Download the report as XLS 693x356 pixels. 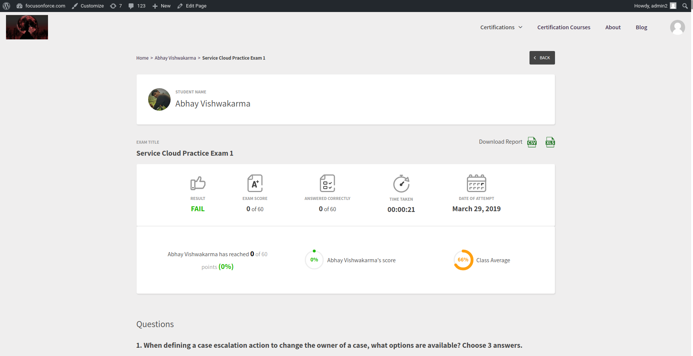[x=550, y=142]
